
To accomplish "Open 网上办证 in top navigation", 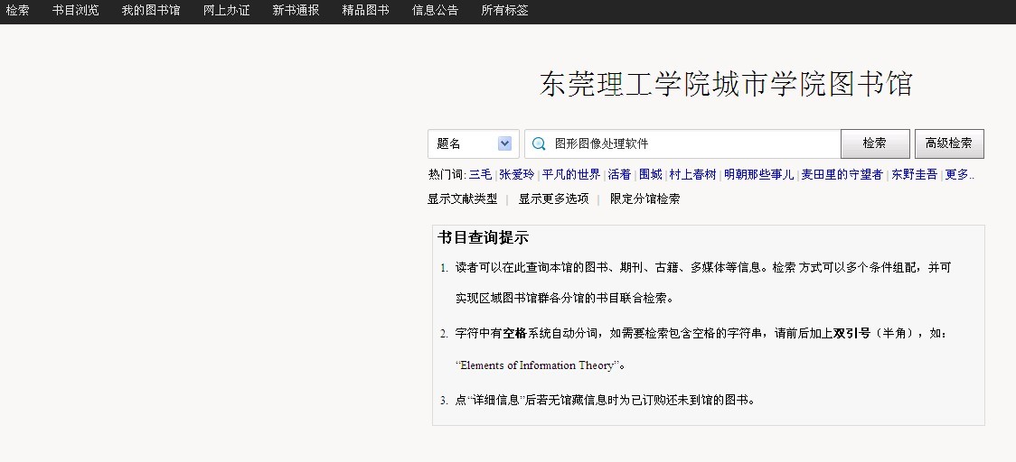I will point(226,10).
